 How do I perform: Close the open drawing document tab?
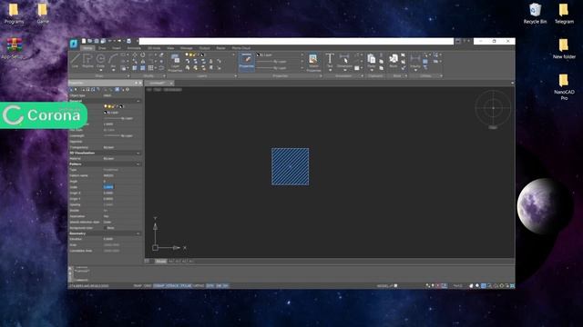170,83
